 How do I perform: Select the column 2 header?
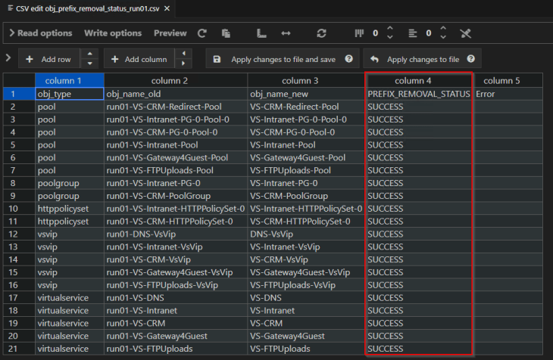[176, 80]
